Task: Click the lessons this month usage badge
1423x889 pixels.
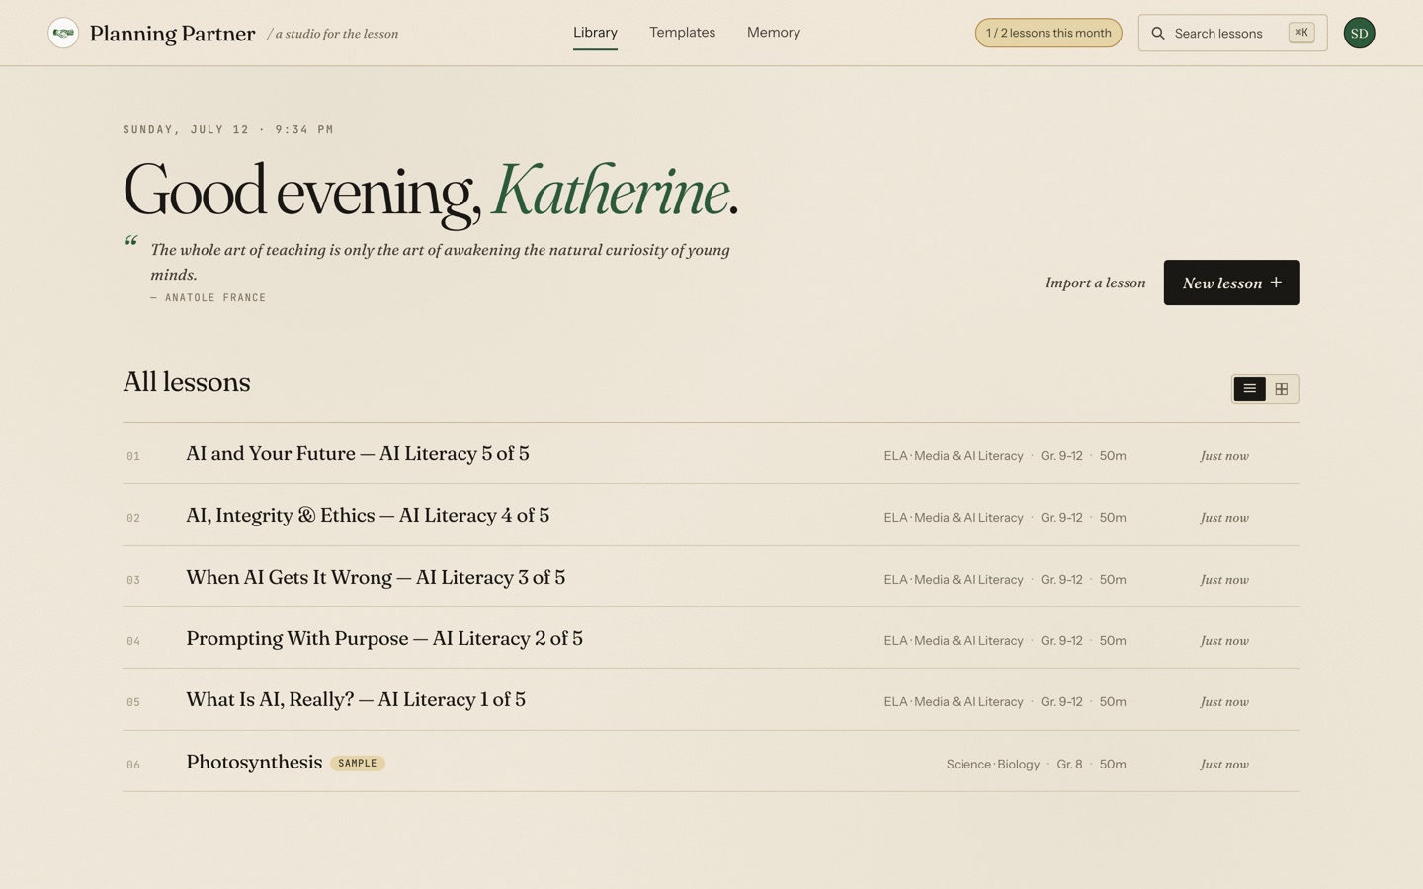Action: tap(1048, 33)
